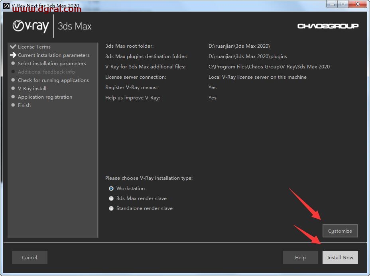Open the Help button

point(300,258)
